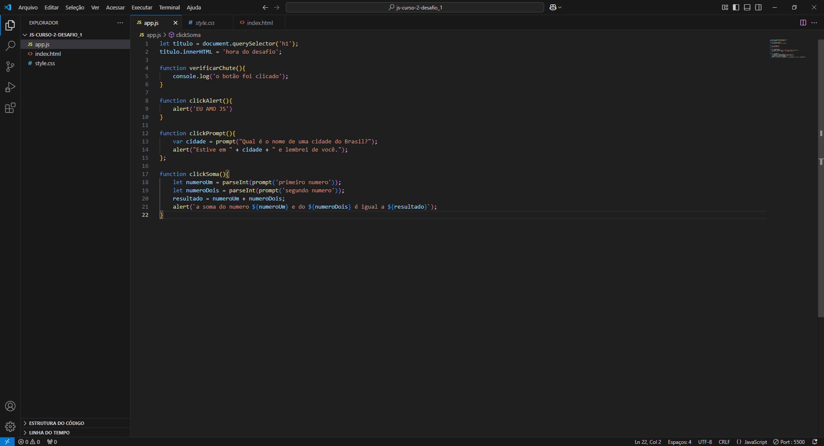Click Ln 22, Col 2 cursor position
This screenshot has width=824, height=446.
[648, 442]
